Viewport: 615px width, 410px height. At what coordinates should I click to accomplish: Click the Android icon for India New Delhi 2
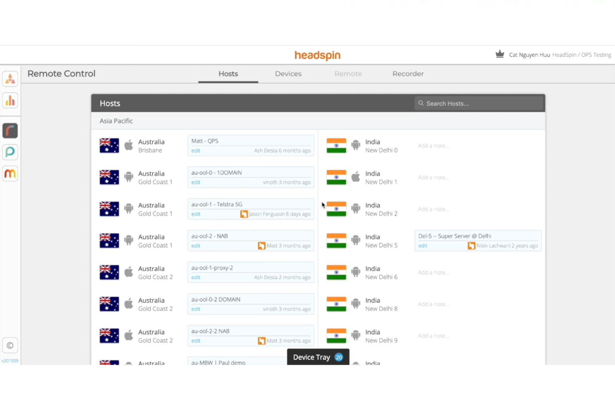[356, 209]
